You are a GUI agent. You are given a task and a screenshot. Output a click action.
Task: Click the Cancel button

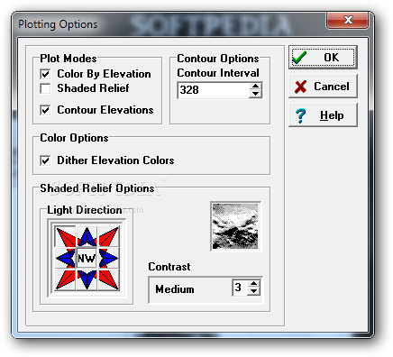[x=323, y=87]
